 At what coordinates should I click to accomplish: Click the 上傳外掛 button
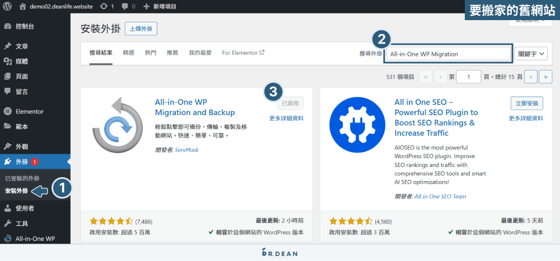141,29
